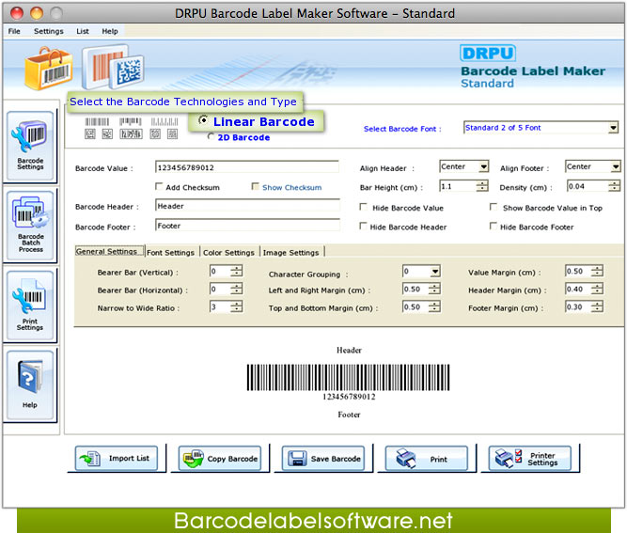Image resolution: width=627 pixels, height=533 pixels.
Task: Adjust Bar Height stepper arrows
Action: tap(482, 186)
